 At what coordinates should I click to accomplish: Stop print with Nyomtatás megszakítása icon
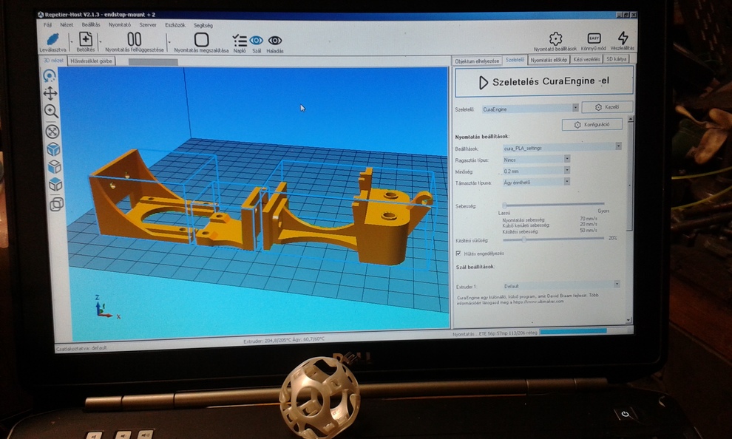(201, 39)
